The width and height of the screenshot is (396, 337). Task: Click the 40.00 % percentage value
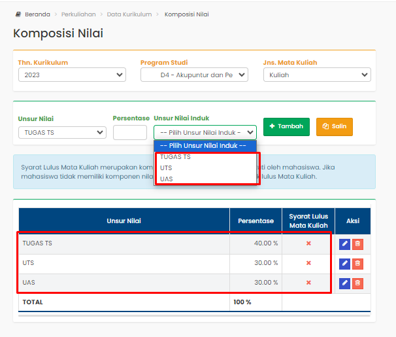pyautogui.click(x=266, y=243)
